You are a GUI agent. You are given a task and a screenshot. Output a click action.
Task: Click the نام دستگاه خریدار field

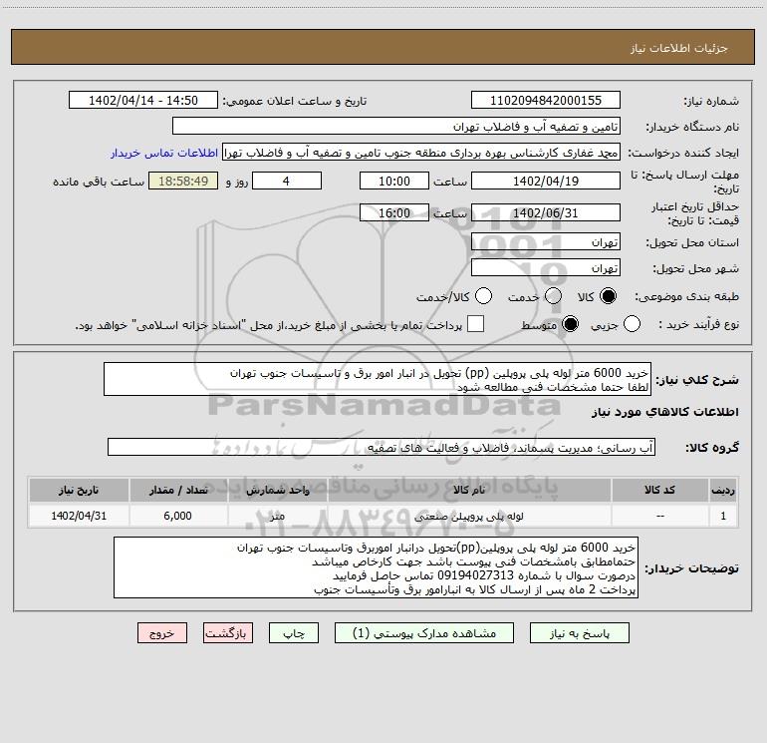coord(396,127)
